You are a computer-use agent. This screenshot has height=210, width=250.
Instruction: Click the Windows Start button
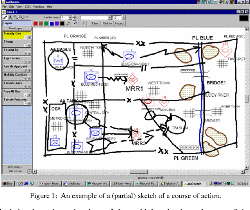coord(7,183)
